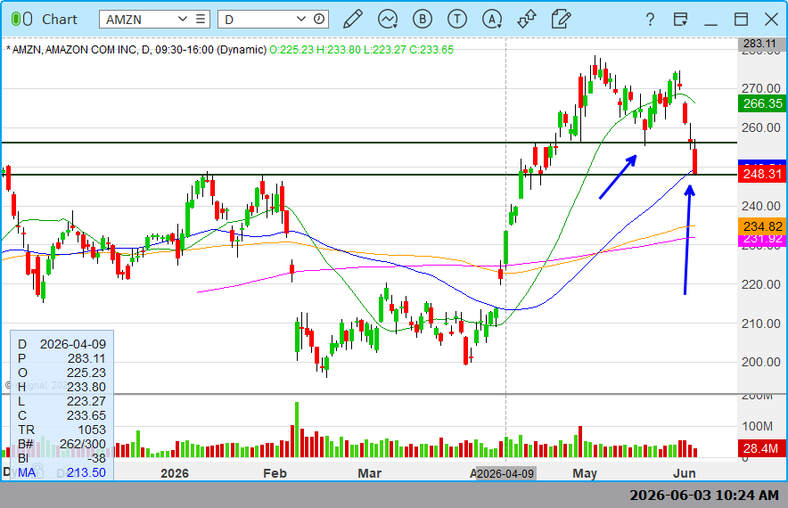Click the magenta 231.92 moving average label
Viewport: 788px width, 508px height.
[762, 239]
